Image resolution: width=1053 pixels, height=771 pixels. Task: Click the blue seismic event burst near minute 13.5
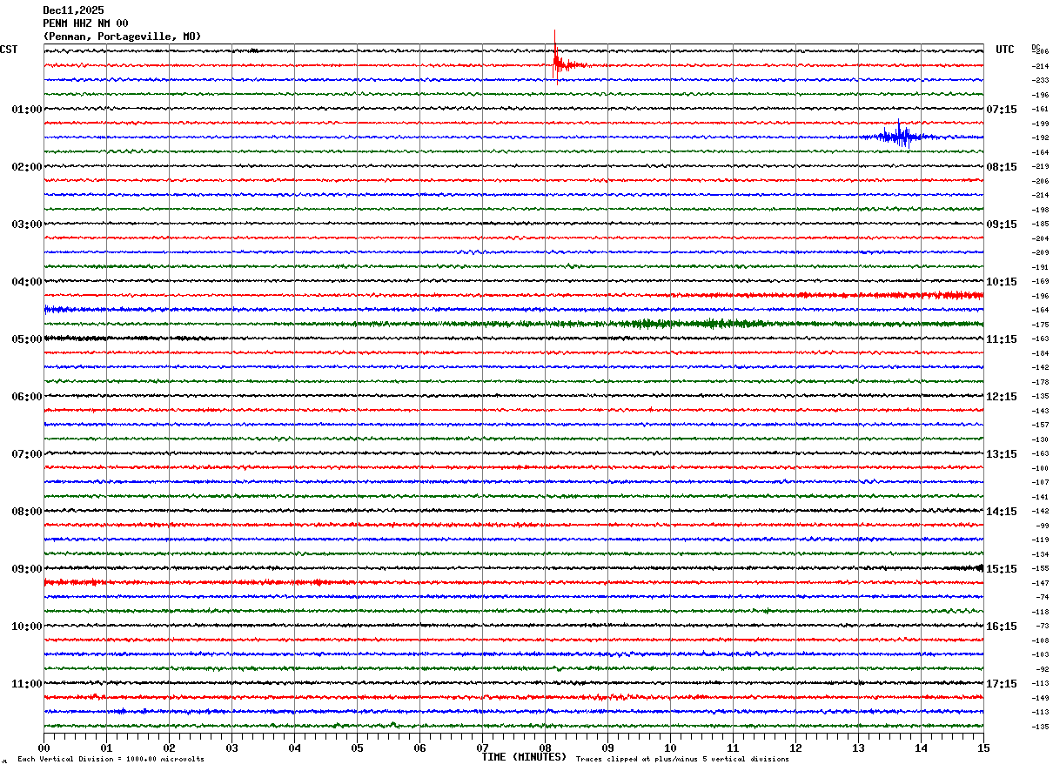click(x=900, y=136)
